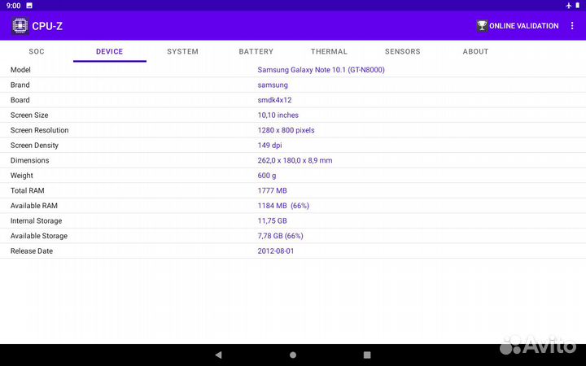Screen dimensions: 586x366
Task: Switch to the SOC tab
Action: click(x=37, y=51)
